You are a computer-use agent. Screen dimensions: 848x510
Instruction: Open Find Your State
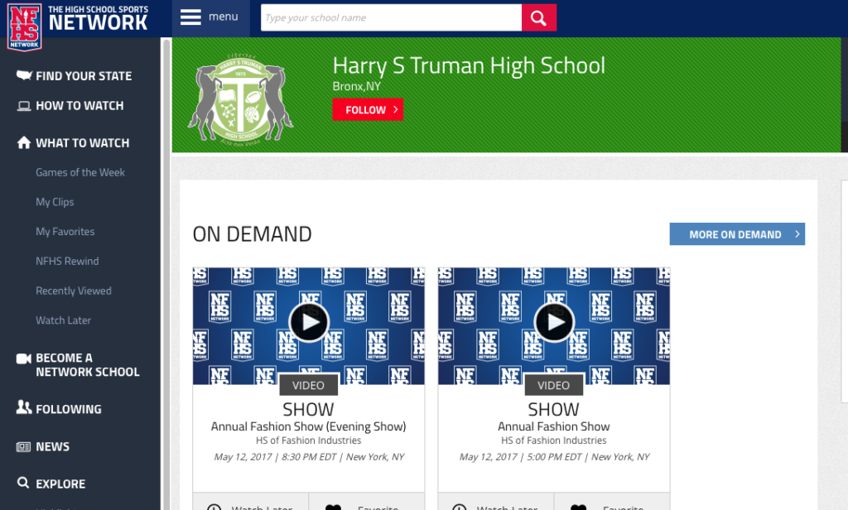click(x=84, y=76)
